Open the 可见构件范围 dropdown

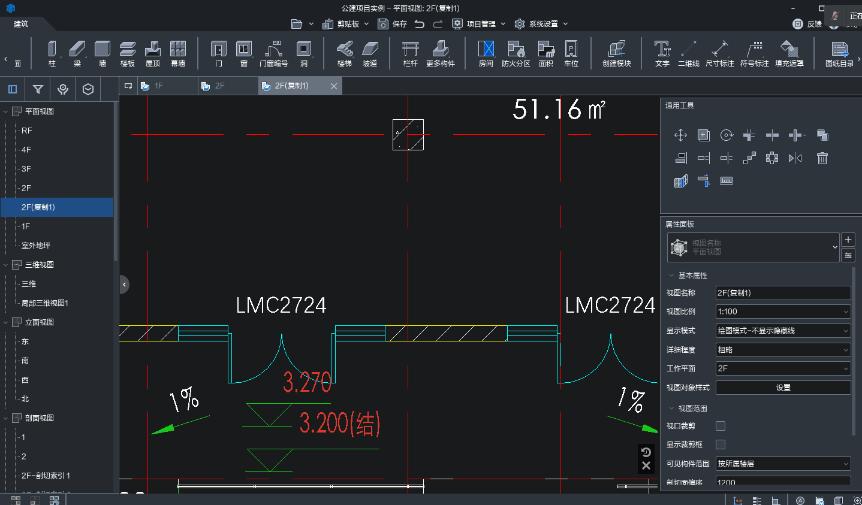[x=783, y=464]
